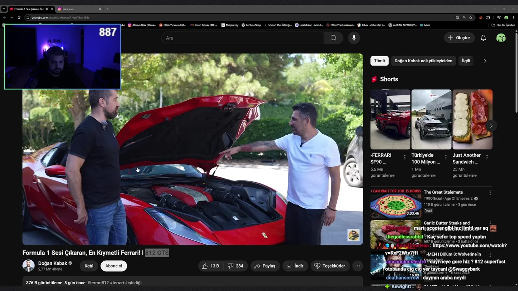Open the Chrome profile avatar in toolbar
Screen dimensions: 518x291
point(506,18)
